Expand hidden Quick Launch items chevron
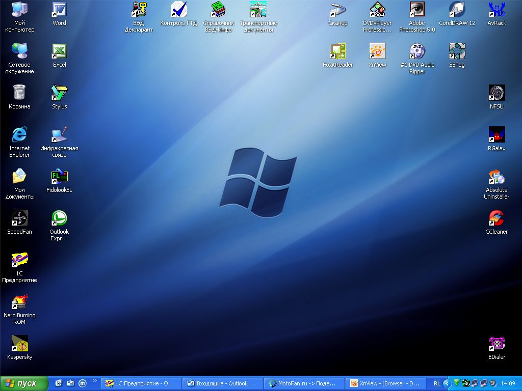The image size is (522, 391). (94, 381)
